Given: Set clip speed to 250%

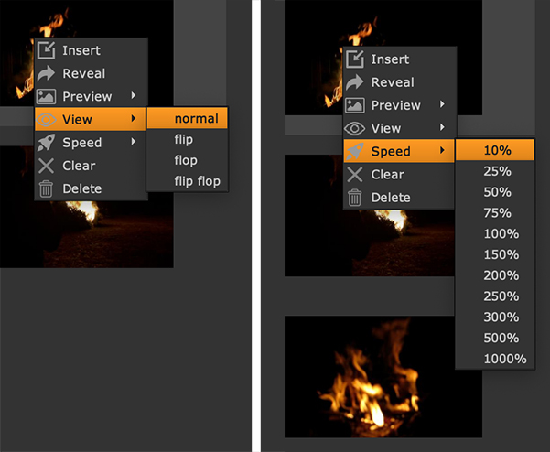Looking at the screenshot, I should click(x=499, y=296).
